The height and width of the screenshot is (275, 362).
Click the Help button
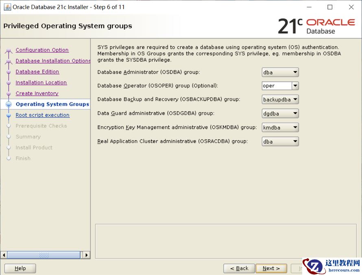pyautogui.click(x=20, y=268)
